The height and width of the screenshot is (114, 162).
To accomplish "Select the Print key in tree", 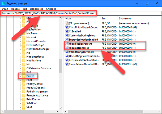I will tap(29, 80).
